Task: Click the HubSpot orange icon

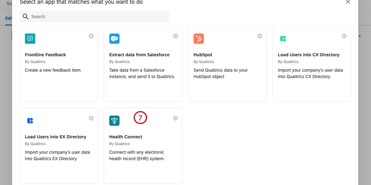Action: click(x=199, y=38)
